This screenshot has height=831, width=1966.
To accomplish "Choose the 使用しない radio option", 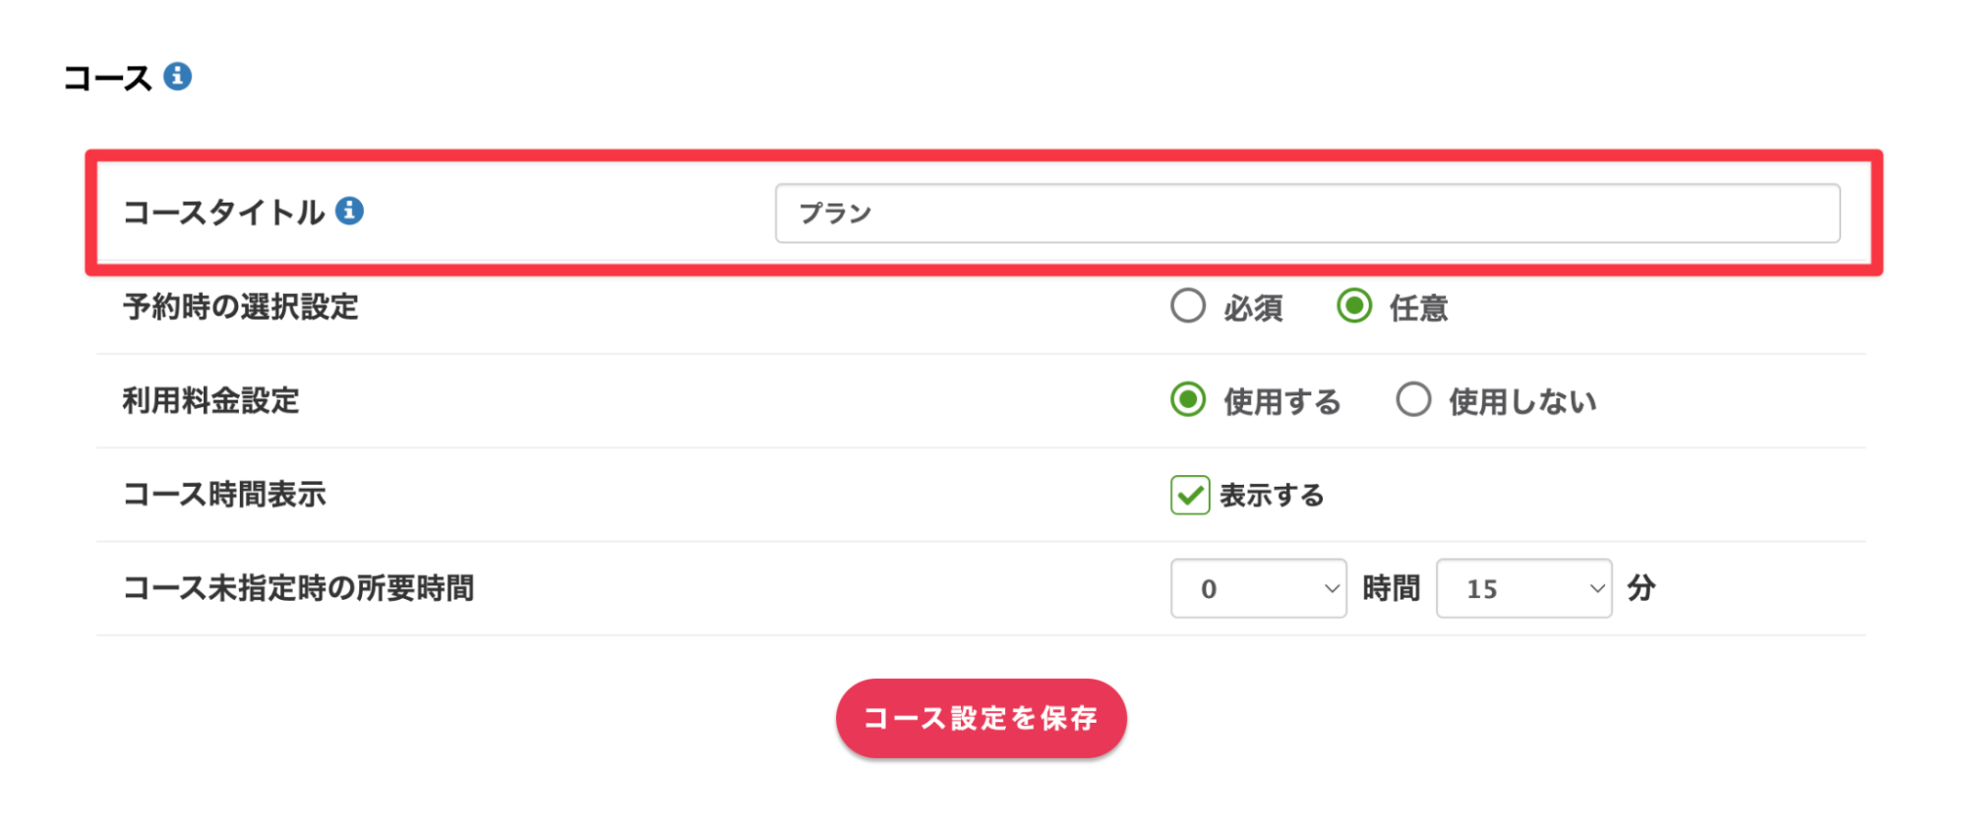I will click(1413, 399).
